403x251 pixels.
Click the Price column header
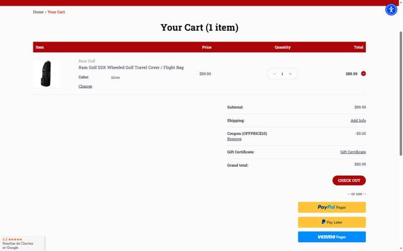tap(207, 47)
